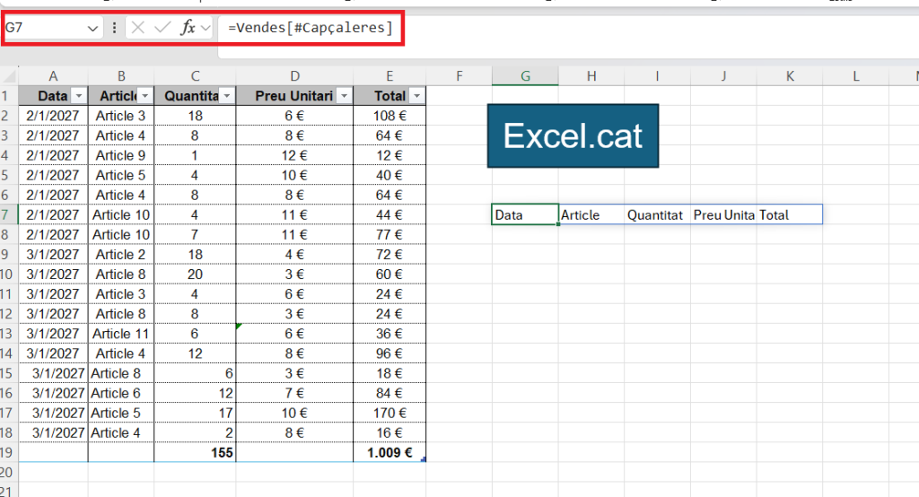Select the Total cell showing 96 €

pos(389,353)
